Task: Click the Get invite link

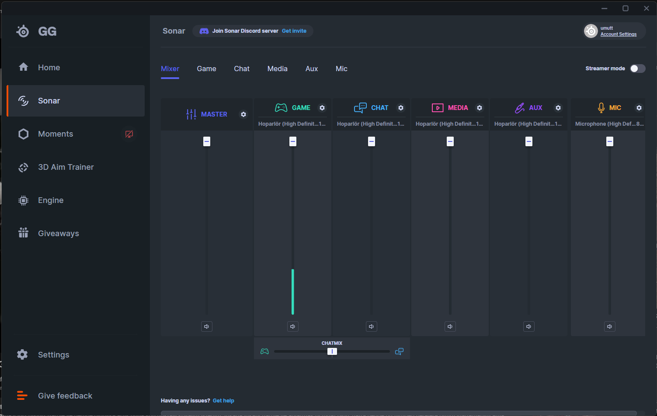Action: pyautogui.click(x=294, y=31)
